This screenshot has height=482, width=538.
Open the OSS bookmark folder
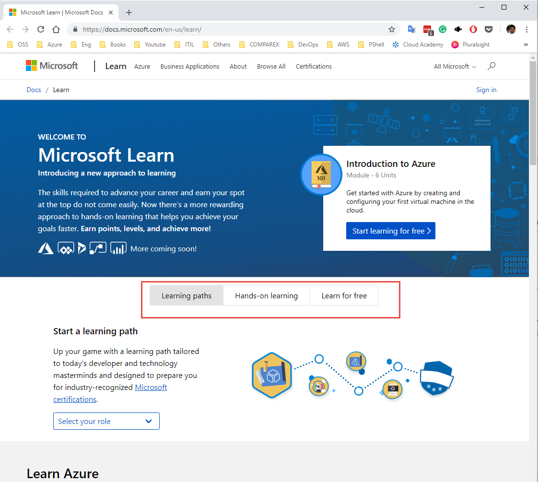18,45
